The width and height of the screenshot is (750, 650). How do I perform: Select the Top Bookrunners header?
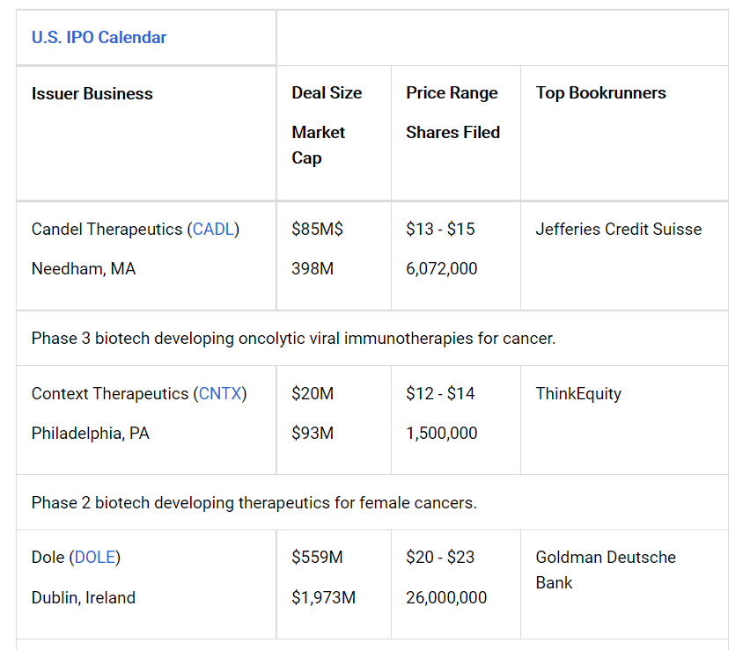(x=600, y=92)
